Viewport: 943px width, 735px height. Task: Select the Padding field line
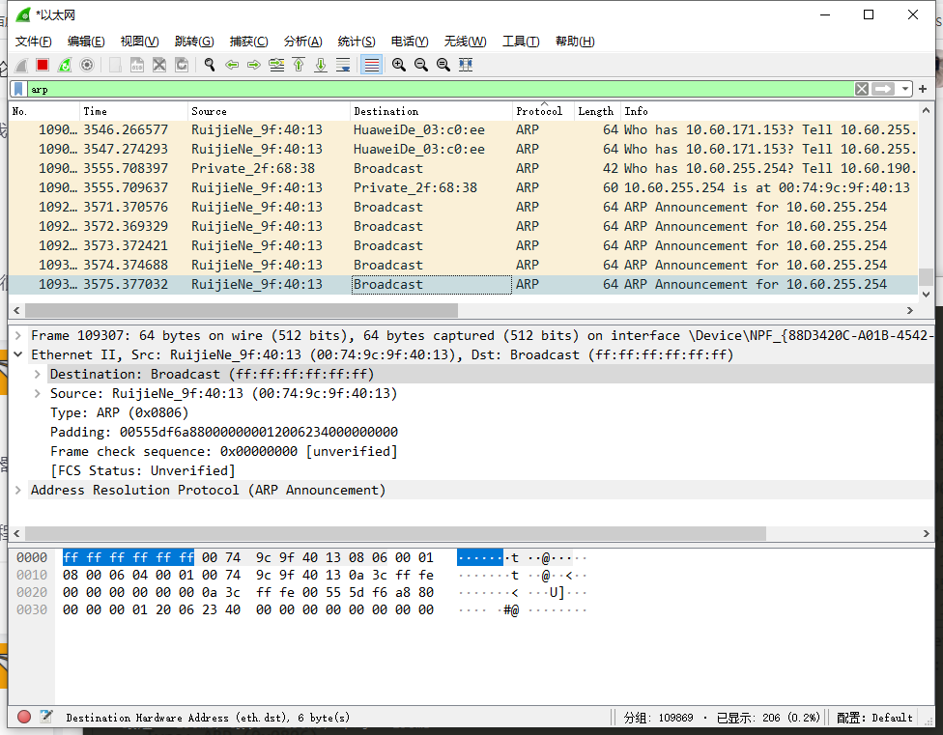pyautogui.click(x=224, y=432)
